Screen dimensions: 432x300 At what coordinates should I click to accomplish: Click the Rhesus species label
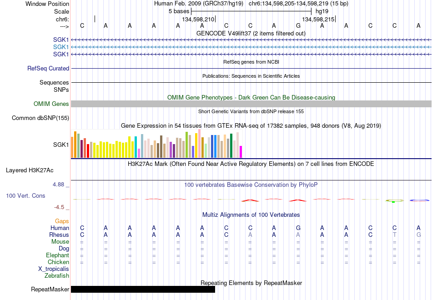point(59,235)
